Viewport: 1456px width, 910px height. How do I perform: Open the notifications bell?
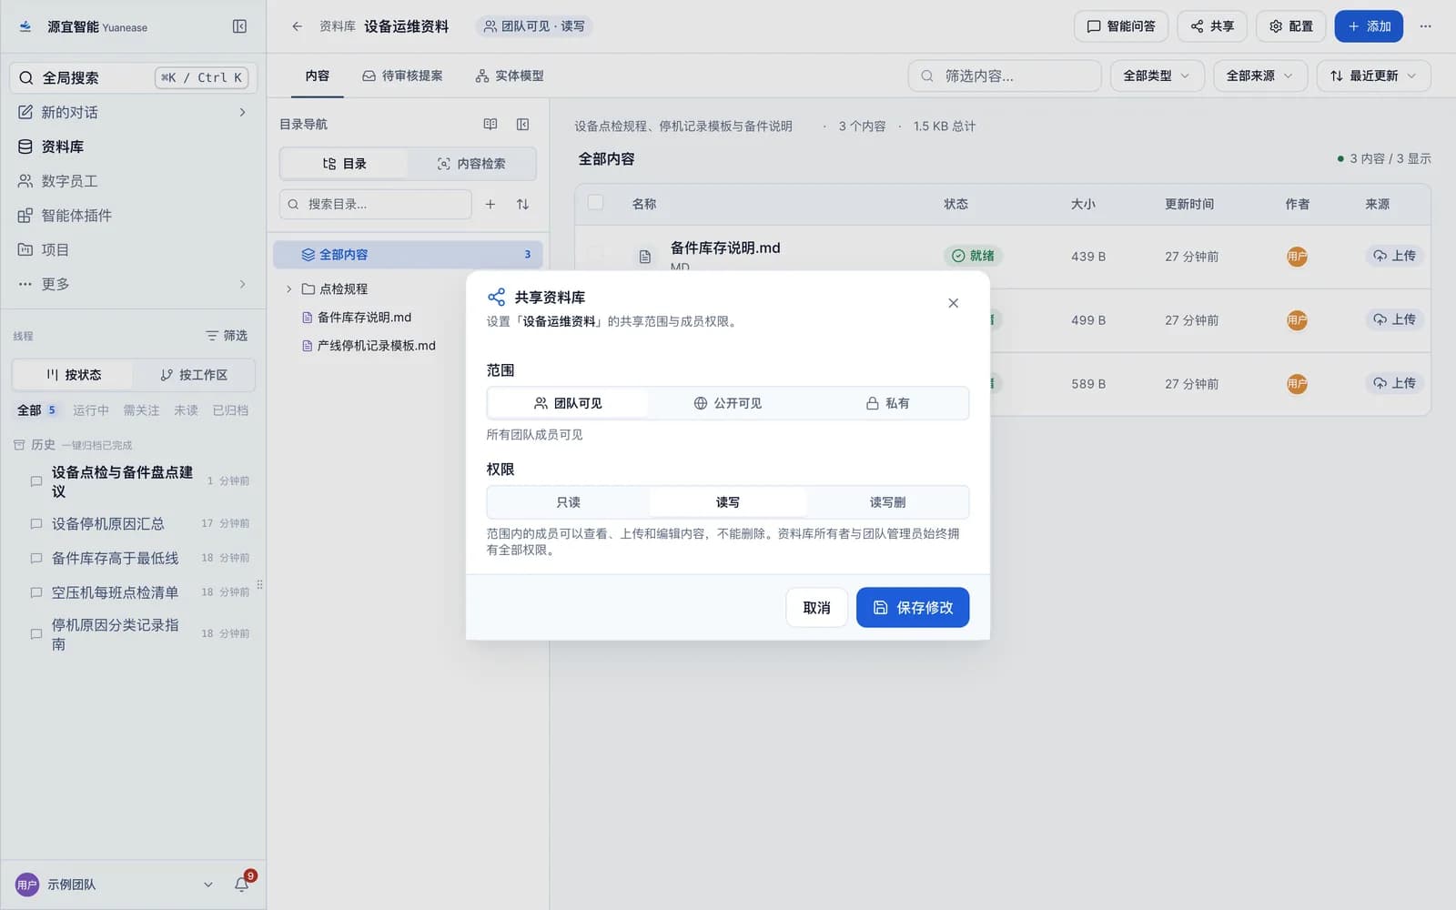(242, 884)
